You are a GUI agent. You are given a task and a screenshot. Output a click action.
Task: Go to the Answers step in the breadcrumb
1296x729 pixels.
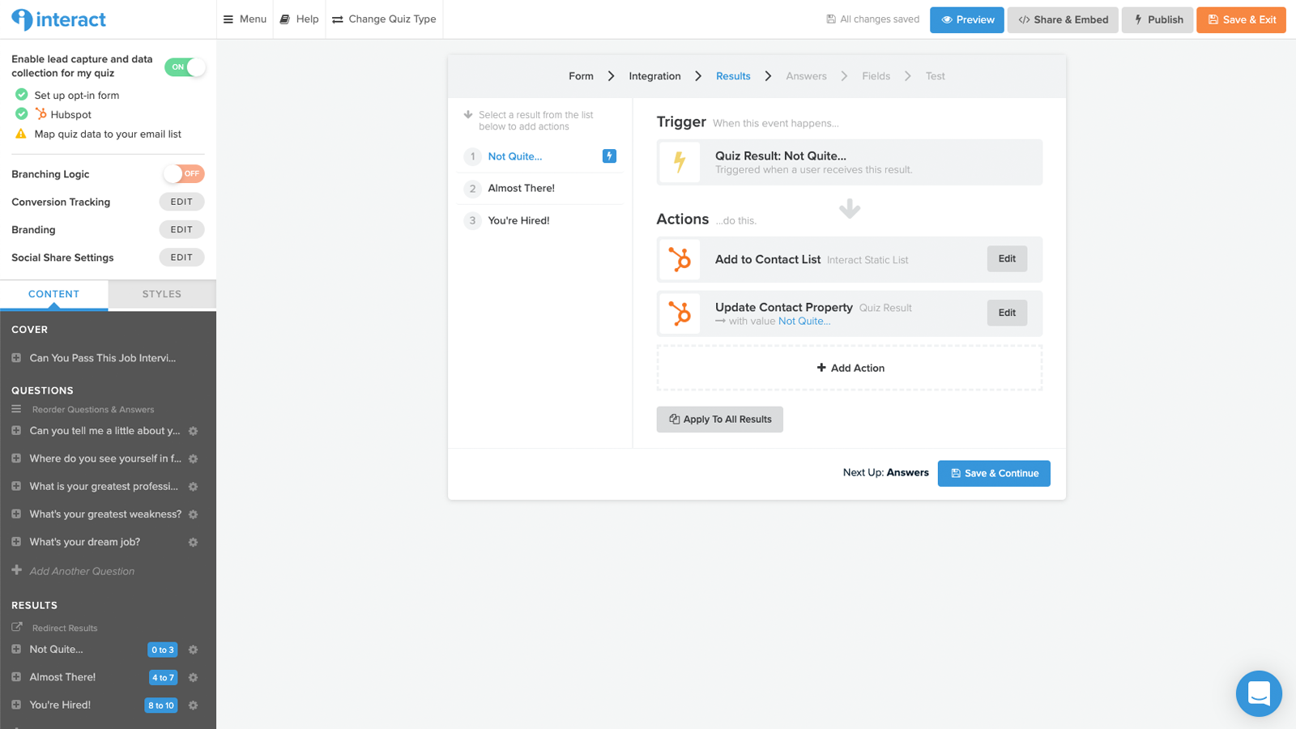click(806, 75)
